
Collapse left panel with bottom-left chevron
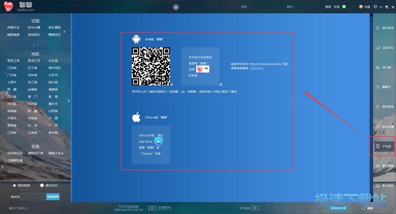(x=2, y=167)
